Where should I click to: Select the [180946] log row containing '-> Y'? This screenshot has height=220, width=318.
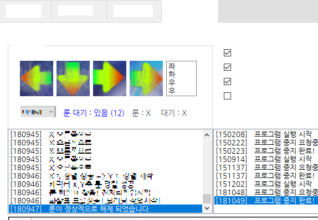[105, 176]
